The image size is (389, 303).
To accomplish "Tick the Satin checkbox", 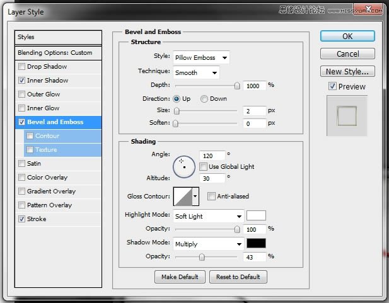I will [22, 163].
